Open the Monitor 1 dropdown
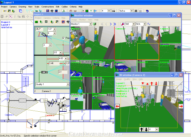Viewport: 191px width, 137px height. tap(91, 24)
